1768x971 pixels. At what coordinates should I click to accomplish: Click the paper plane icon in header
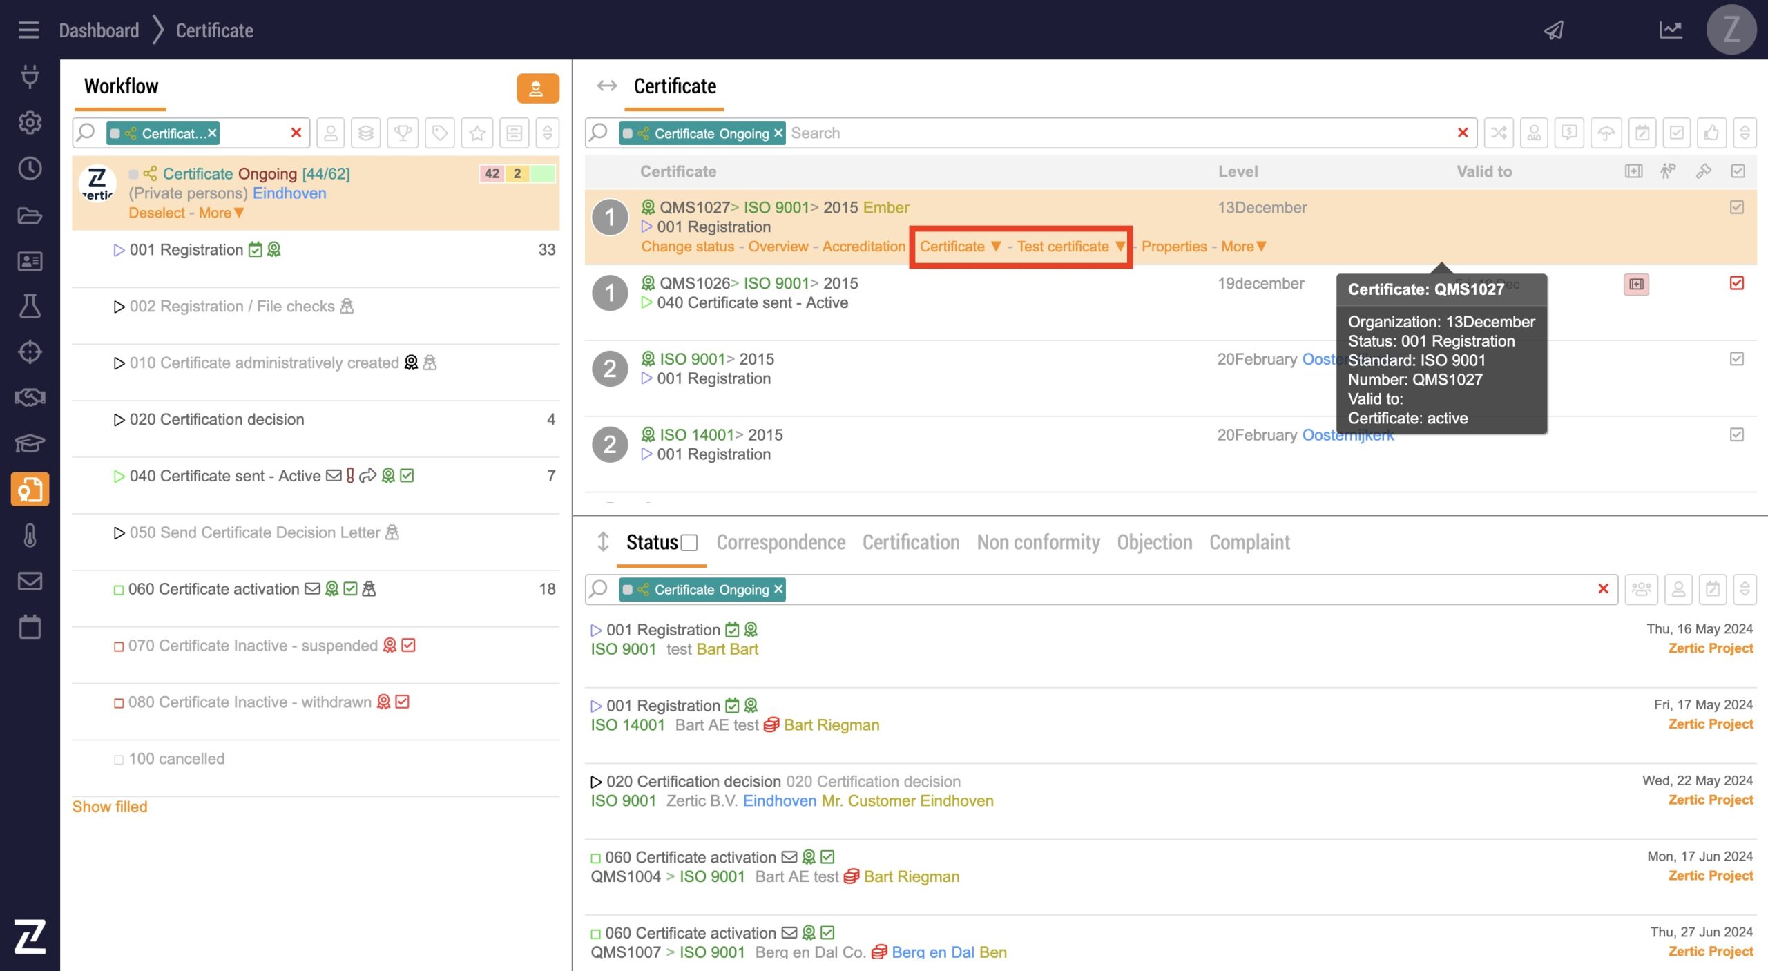point(1554,30)
